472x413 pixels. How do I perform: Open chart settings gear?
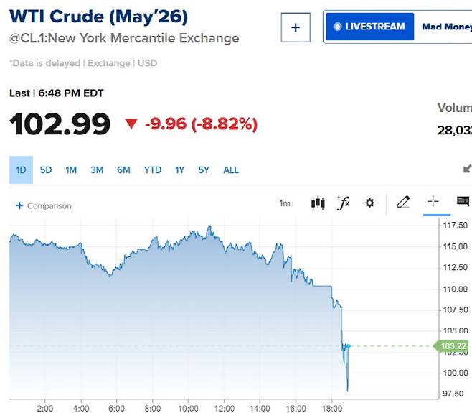click(369, 203)
